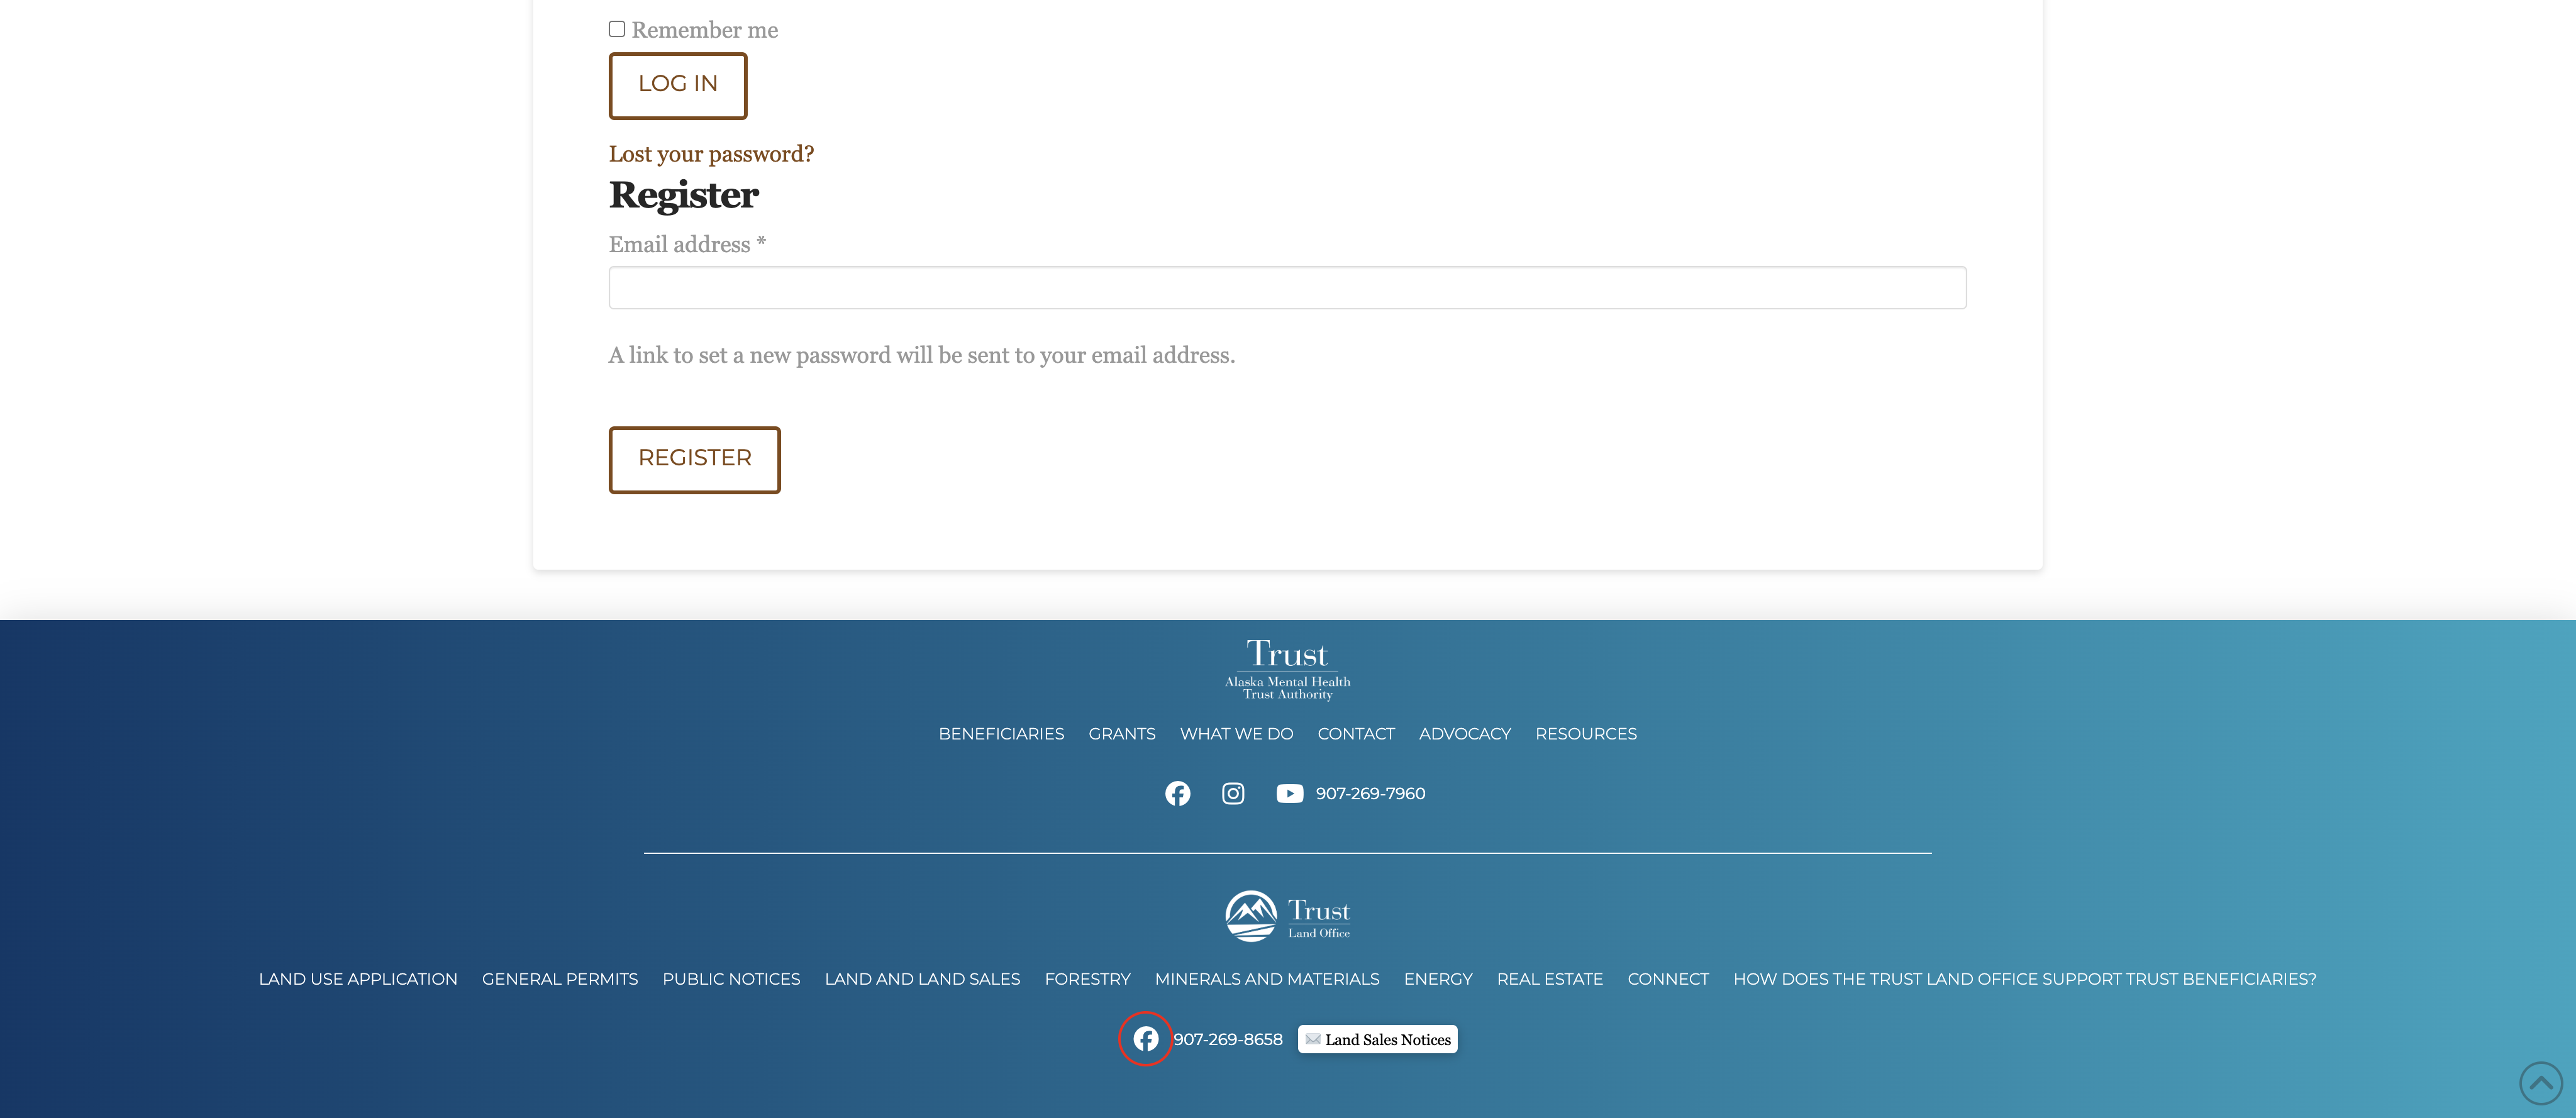Select MINERALS AND MATERIALS footer link
This screenshot has width=2576, height=1118.
point(1266,979)
